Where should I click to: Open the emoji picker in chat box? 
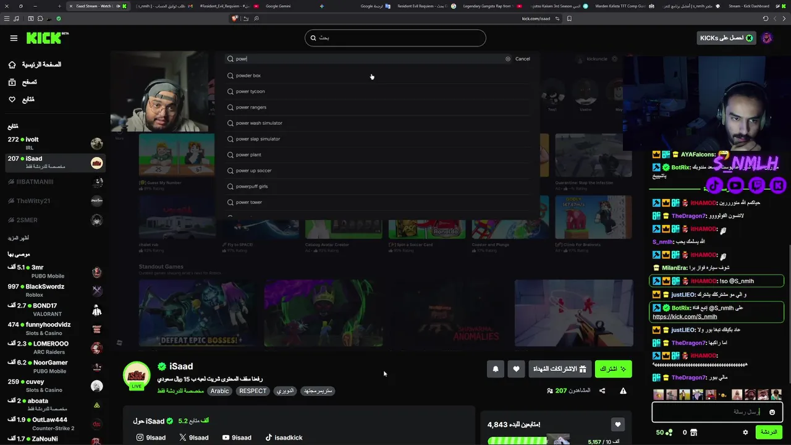click(x=772, y=412)
